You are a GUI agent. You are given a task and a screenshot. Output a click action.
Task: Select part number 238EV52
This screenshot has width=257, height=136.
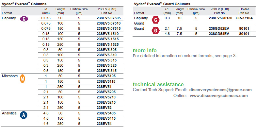point(104,108)
